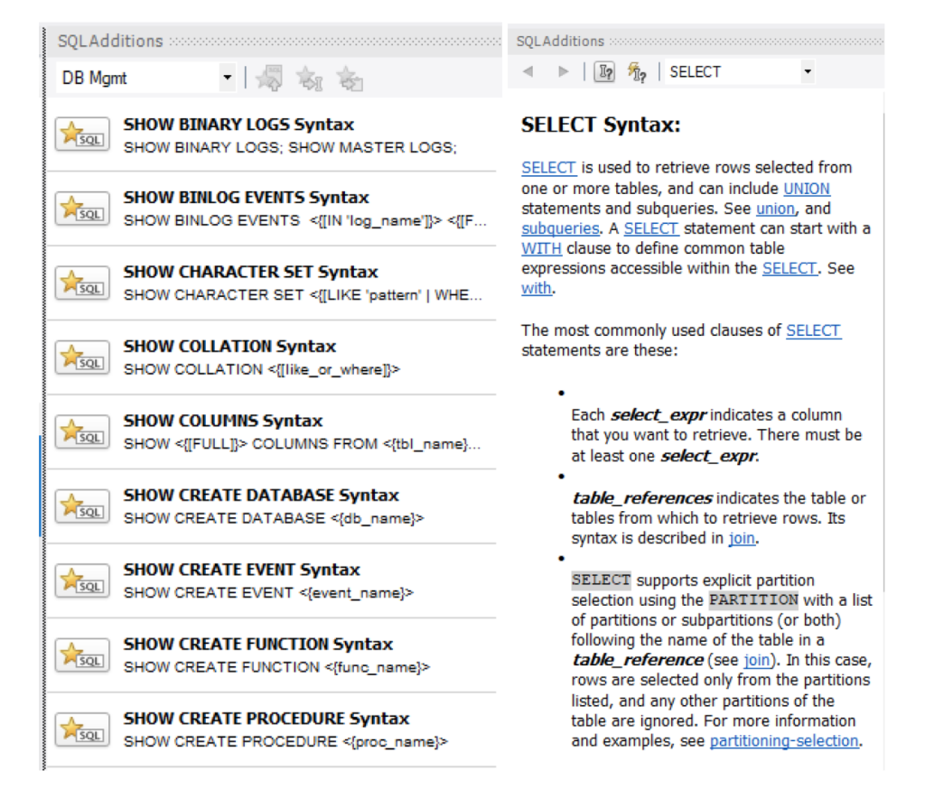Select the SHOW COLUMNS Syntax snippet
This screenshot has width=925, height=808.
pyautogui.click(x=222, y=421)
